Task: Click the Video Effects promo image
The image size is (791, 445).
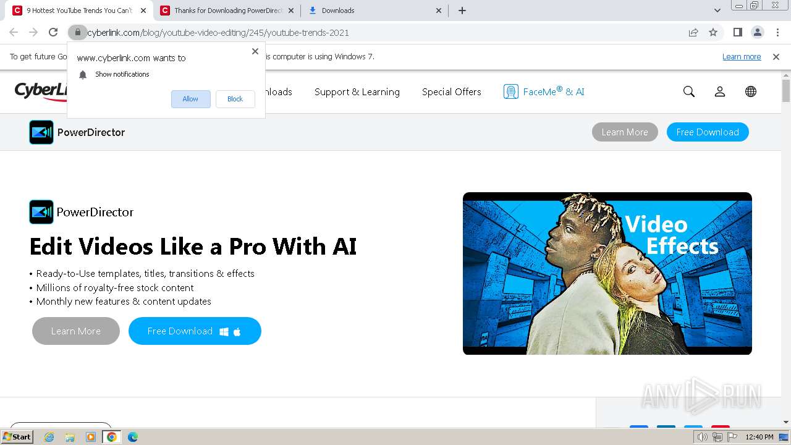Action: click(607, 274)
